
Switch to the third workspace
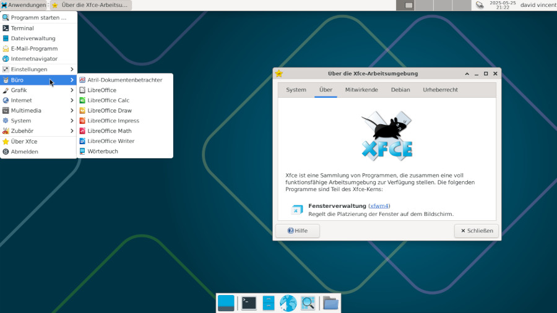[443, 5]
